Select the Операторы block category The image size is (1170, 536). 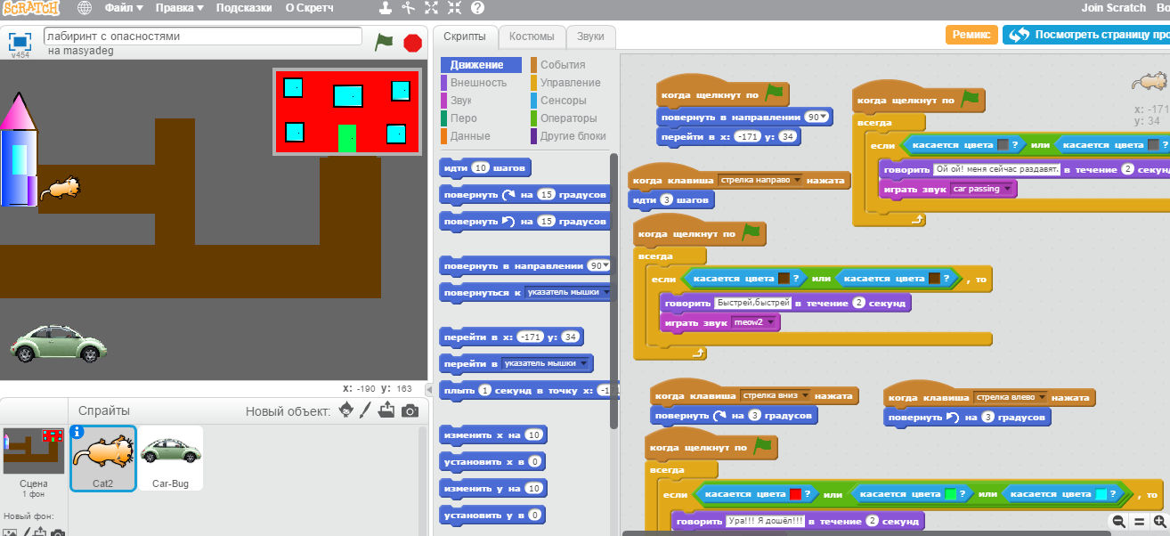568,118
